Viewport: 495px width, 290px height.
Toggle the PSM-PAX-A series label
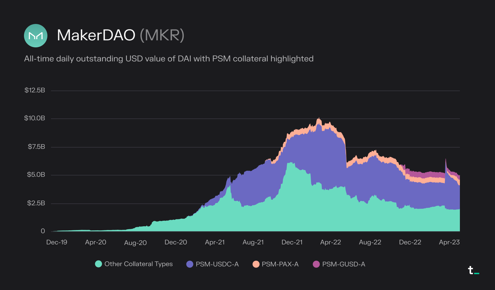tap(280, 264)
